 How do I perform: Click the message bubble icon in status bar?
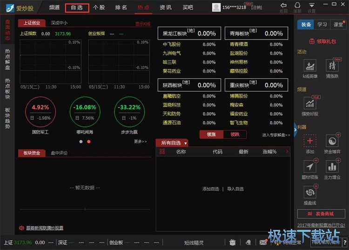point(248,243)
